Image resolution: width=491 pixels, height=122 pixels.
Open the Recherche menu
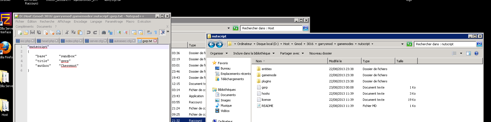47,21
